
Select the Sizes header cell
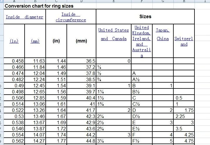145,16
